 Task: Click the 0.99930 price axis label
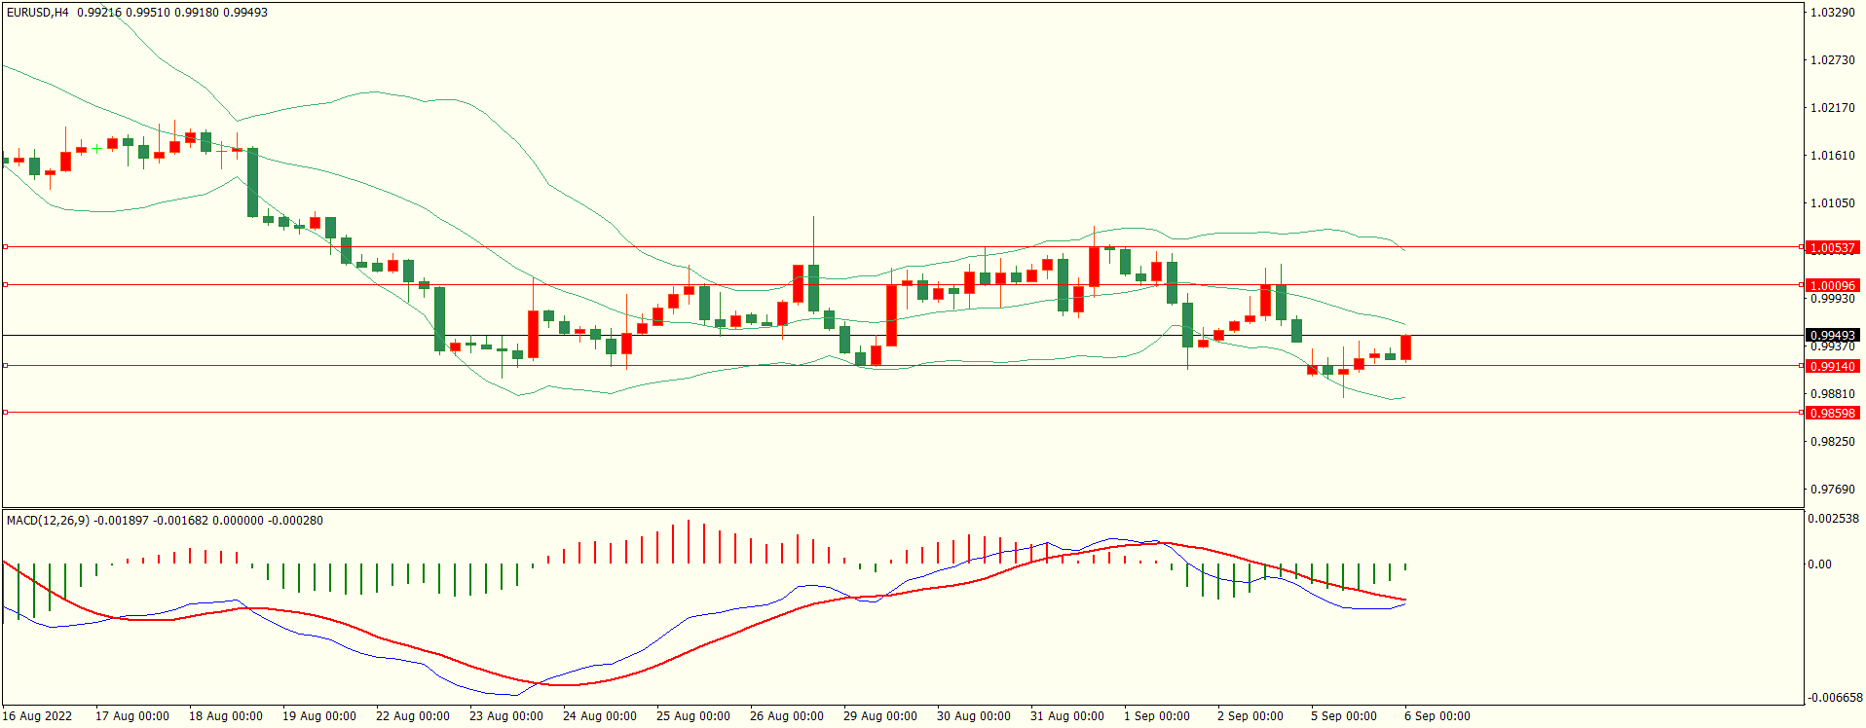click(1832, 299)
